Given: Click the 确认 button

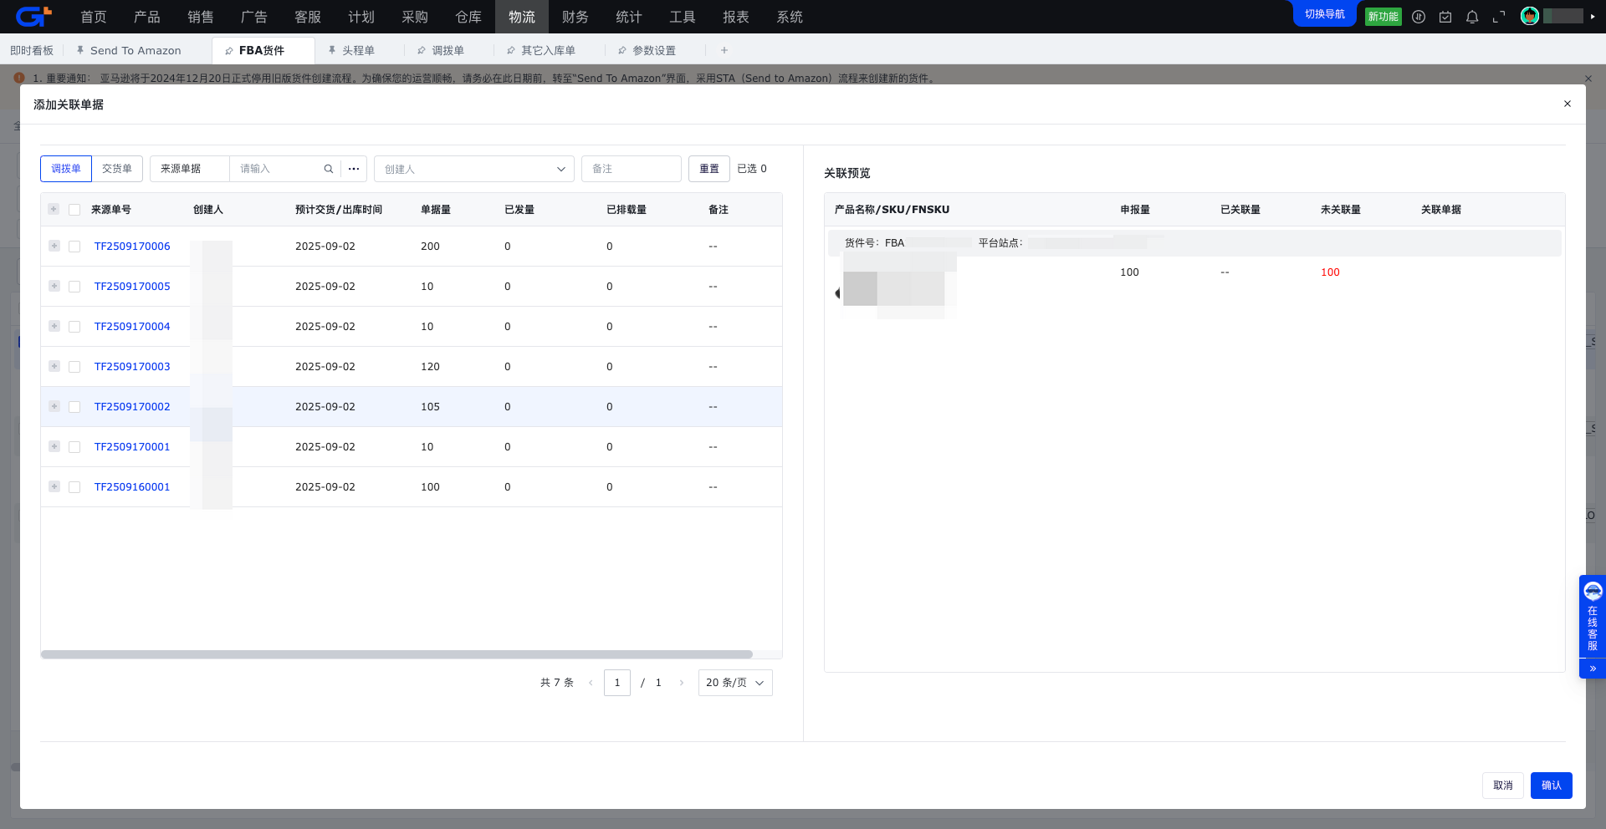Looking at the screenshot, I should tap(1551, 786).
